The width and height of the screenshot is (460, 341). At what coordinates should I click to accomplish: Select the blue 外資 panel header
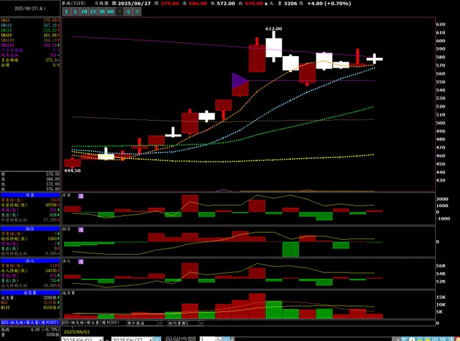30,195
